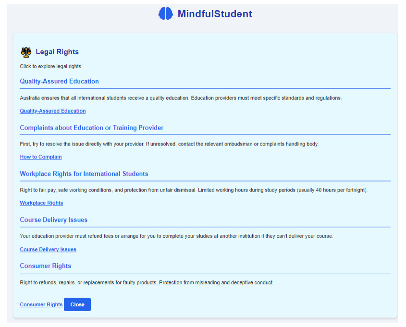Click the paragraph about refunds and faulty products
The image size is (406, 327).
point(147,282)
